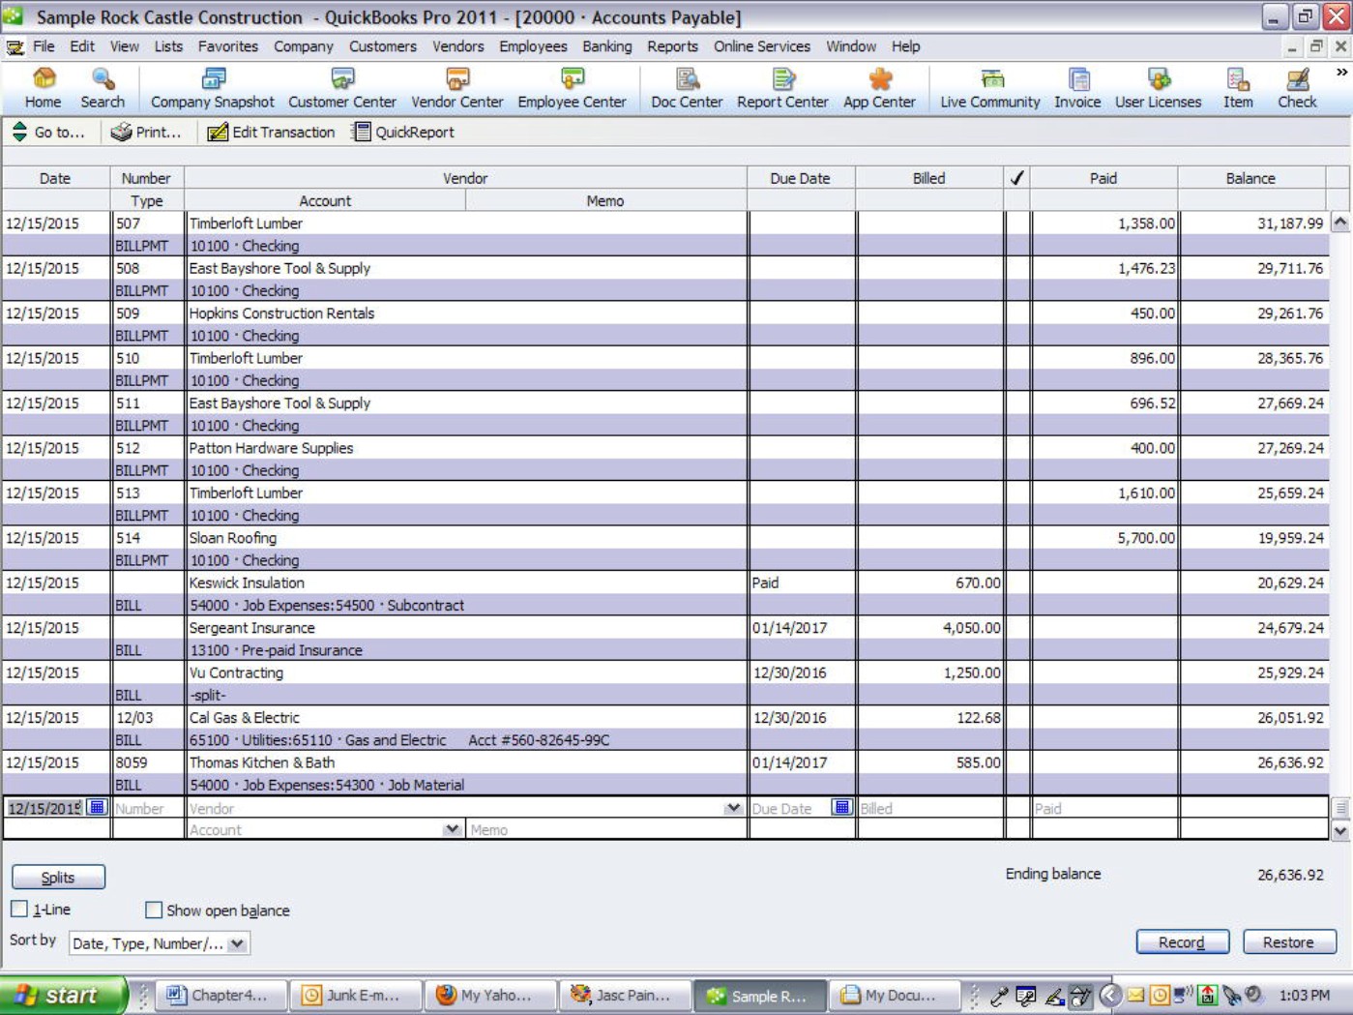The height and width of the screenshot is (1015, 1353).
Task: Open the App Center
Action: tap(879, 88)
